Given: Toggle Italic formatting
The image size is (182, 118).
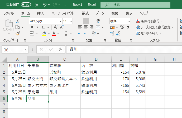Looking at the screenshot, I should click(38, 27).
